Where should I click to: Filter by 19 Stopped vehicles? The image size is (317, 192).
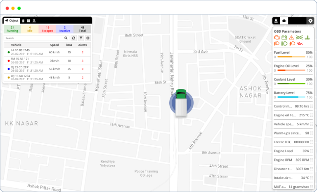tap(47, 29)
